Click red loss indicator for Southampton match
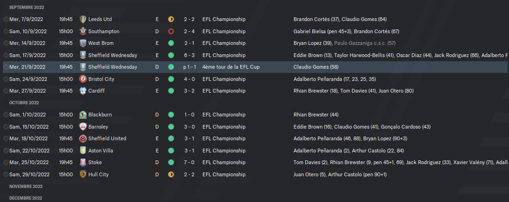Image resolution: width=509 pixels, height=202 pixels. click(x=171, y=31)
